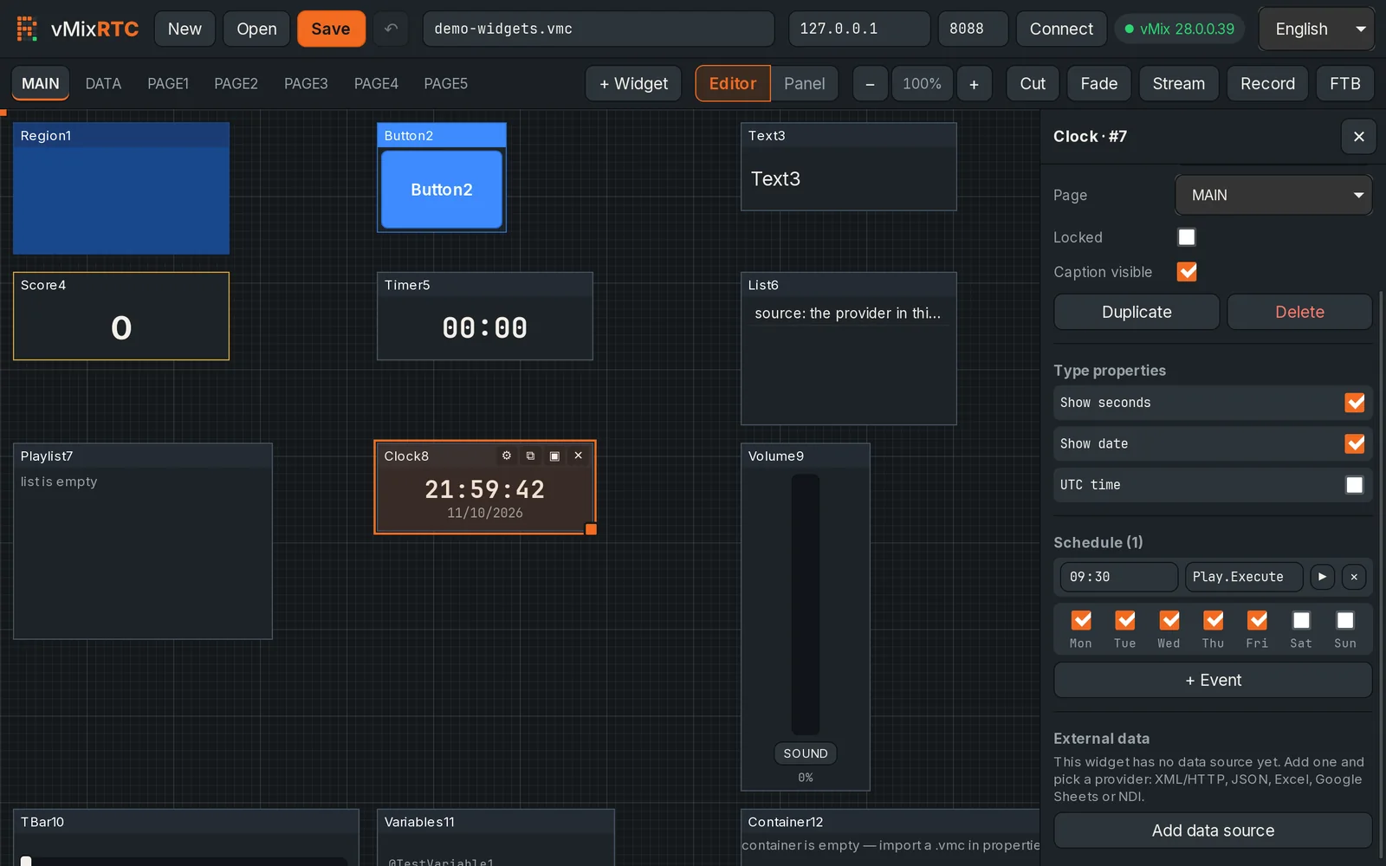Click Clock8 widget lock square icon
Screen dimensions: 1386x866
[554, 456]
